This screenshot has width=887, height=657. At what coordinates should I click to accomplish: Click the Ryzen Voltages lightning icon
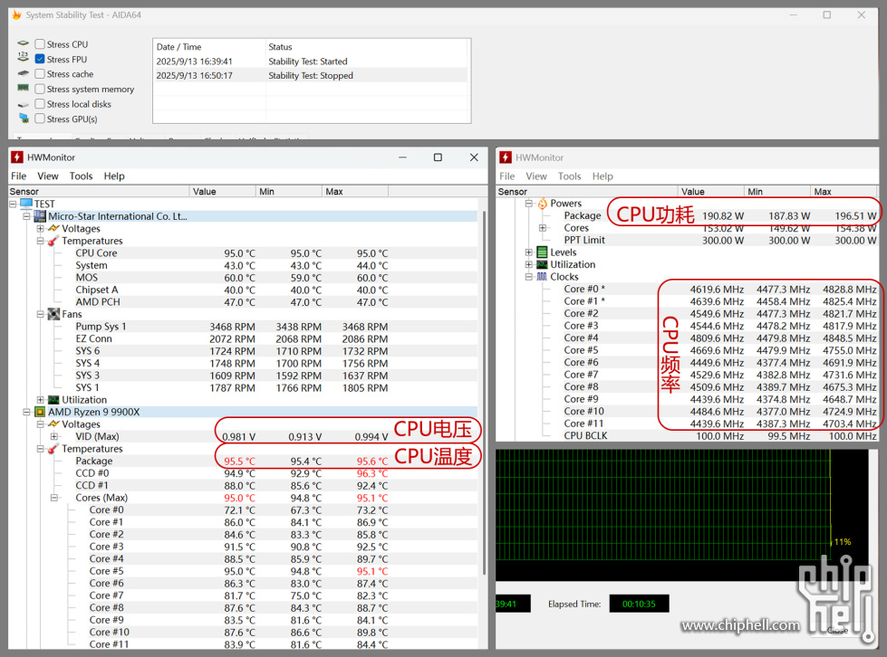pos(53,424)
